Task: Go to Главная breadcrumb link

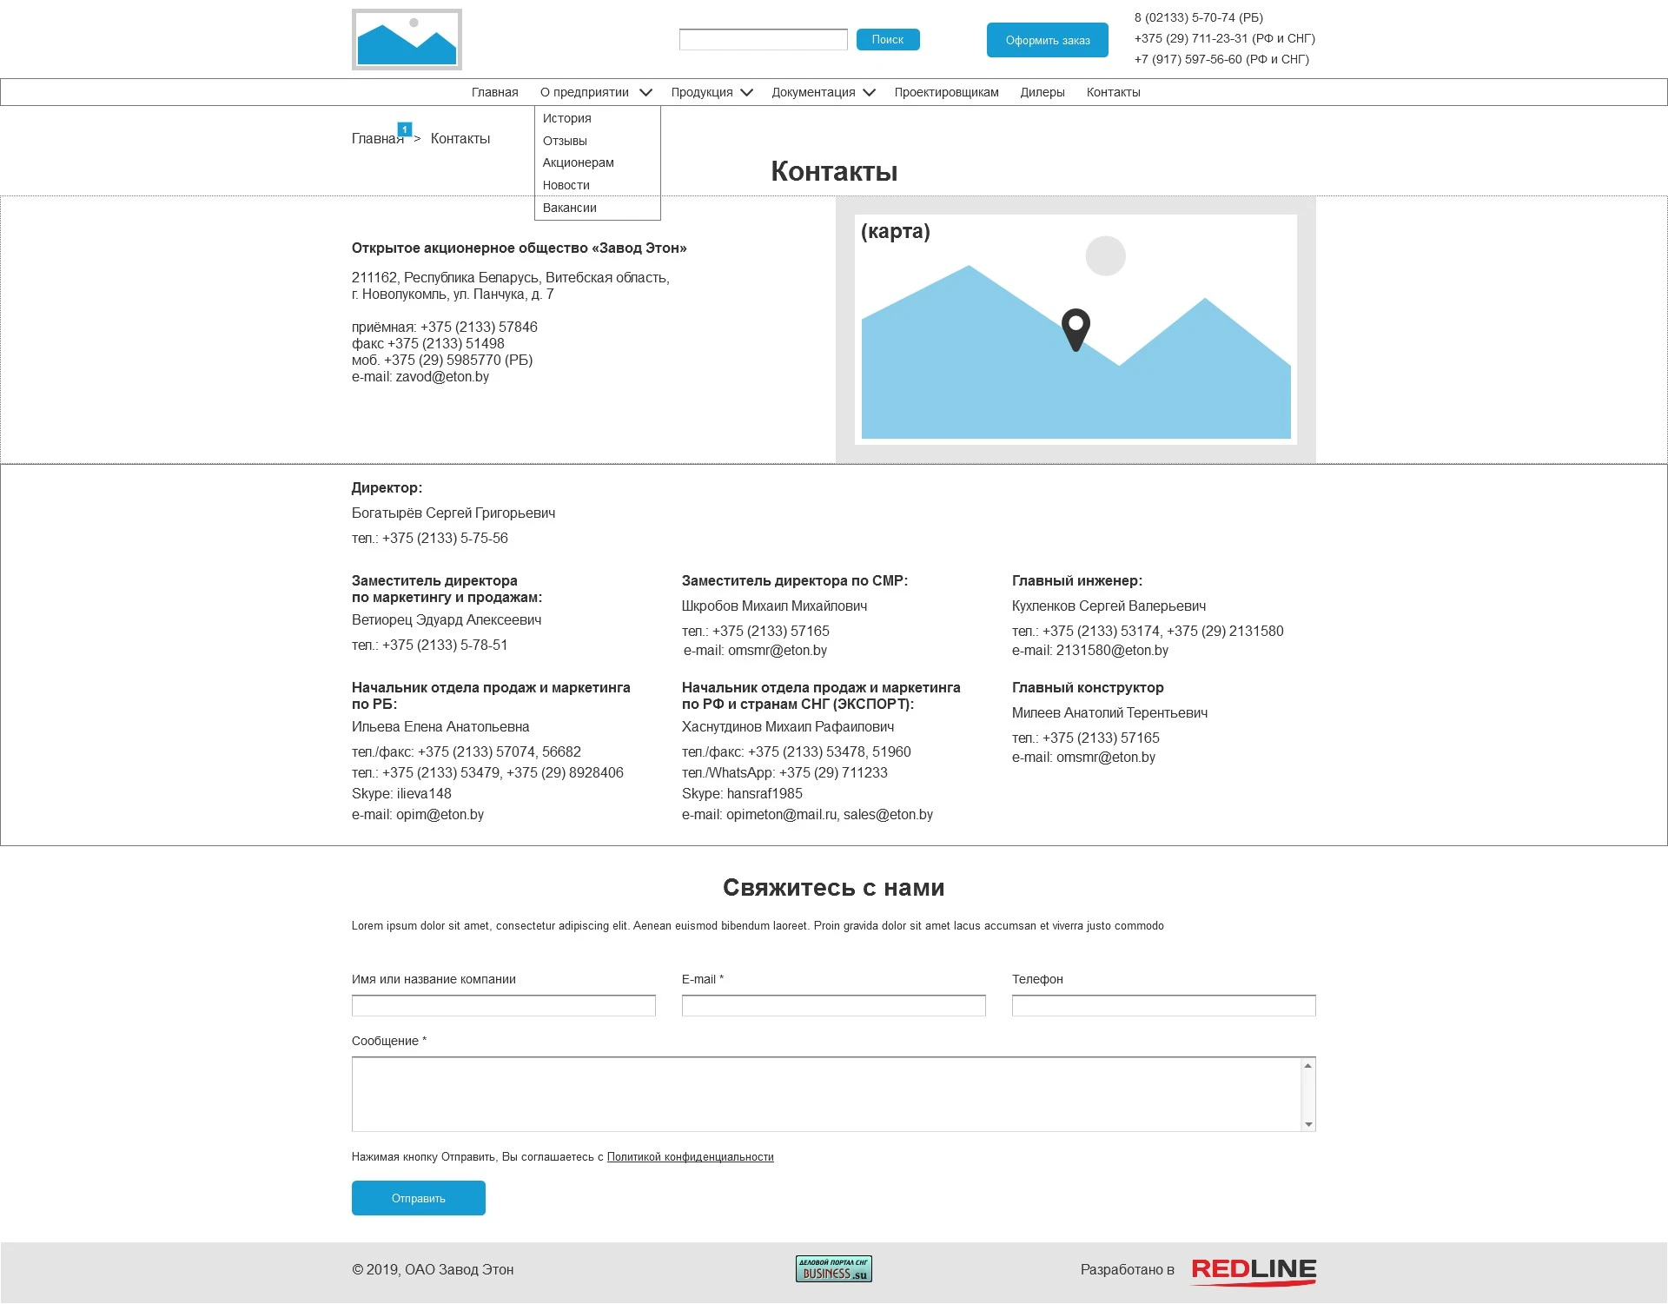Action: pyautogui.click(x=377, y=139)
